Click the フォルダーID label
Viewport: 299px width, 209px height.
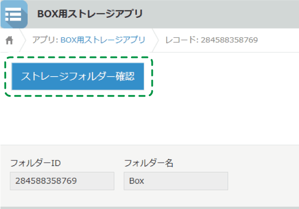tap(36, 163)
